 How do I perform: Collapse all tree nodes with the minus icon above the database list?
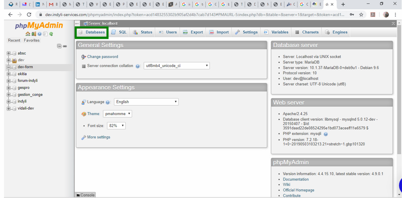click(x=59, y=46)
